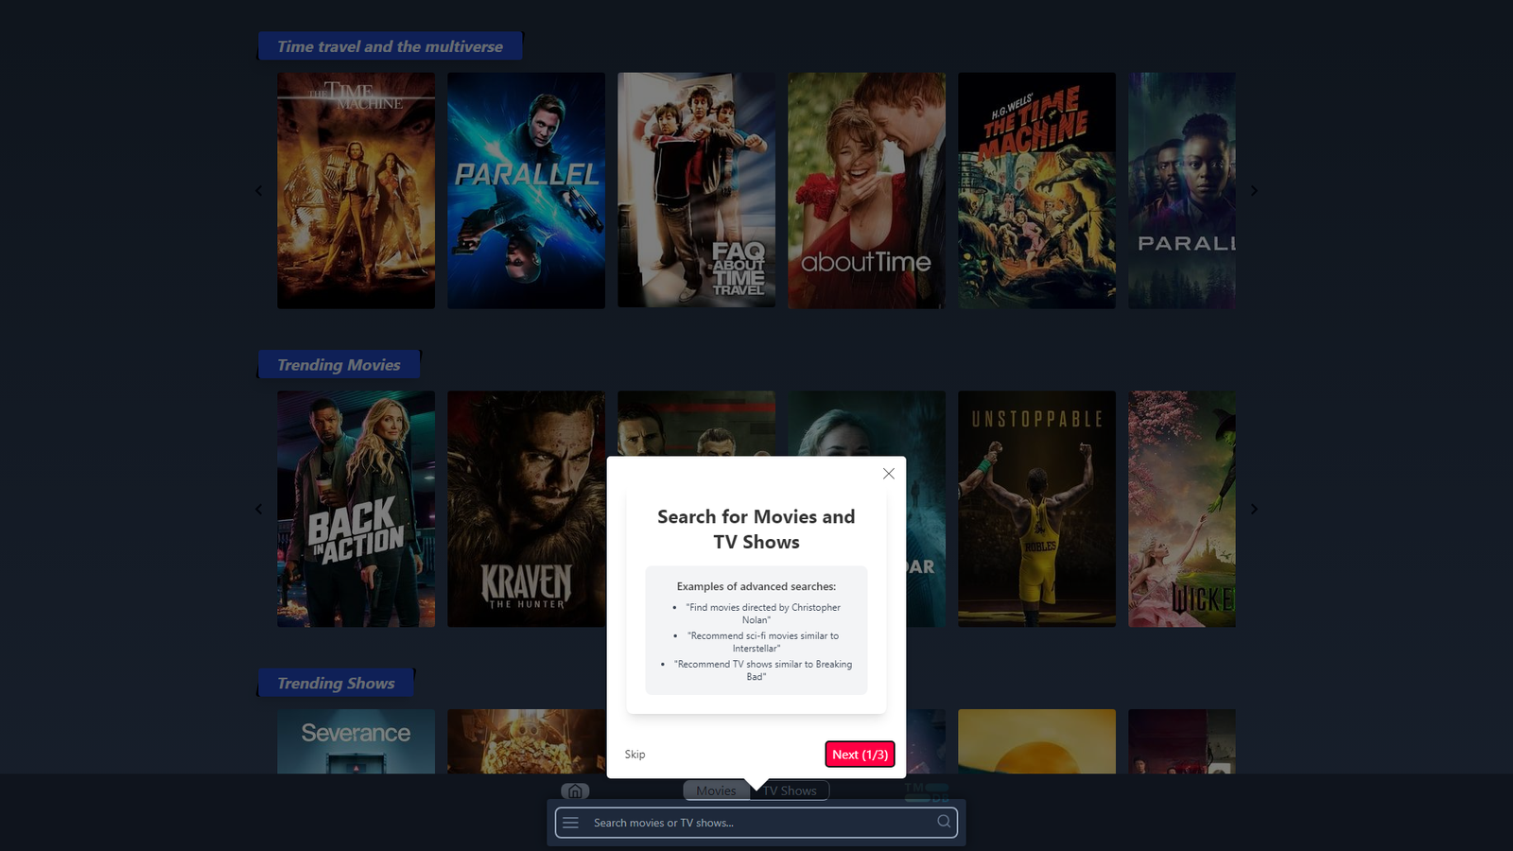Click the 'Search for Movies and TV Shows' title
This screenshot has height=851, width=1513.
click(756, 530)
